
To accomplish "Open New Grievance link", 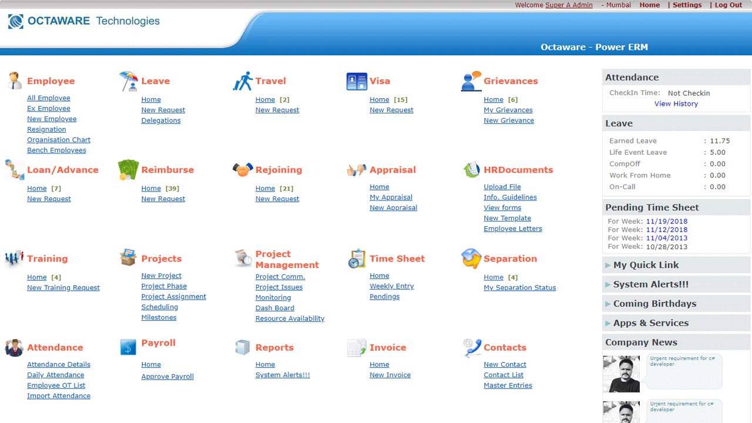I will [x=509, y=120].
